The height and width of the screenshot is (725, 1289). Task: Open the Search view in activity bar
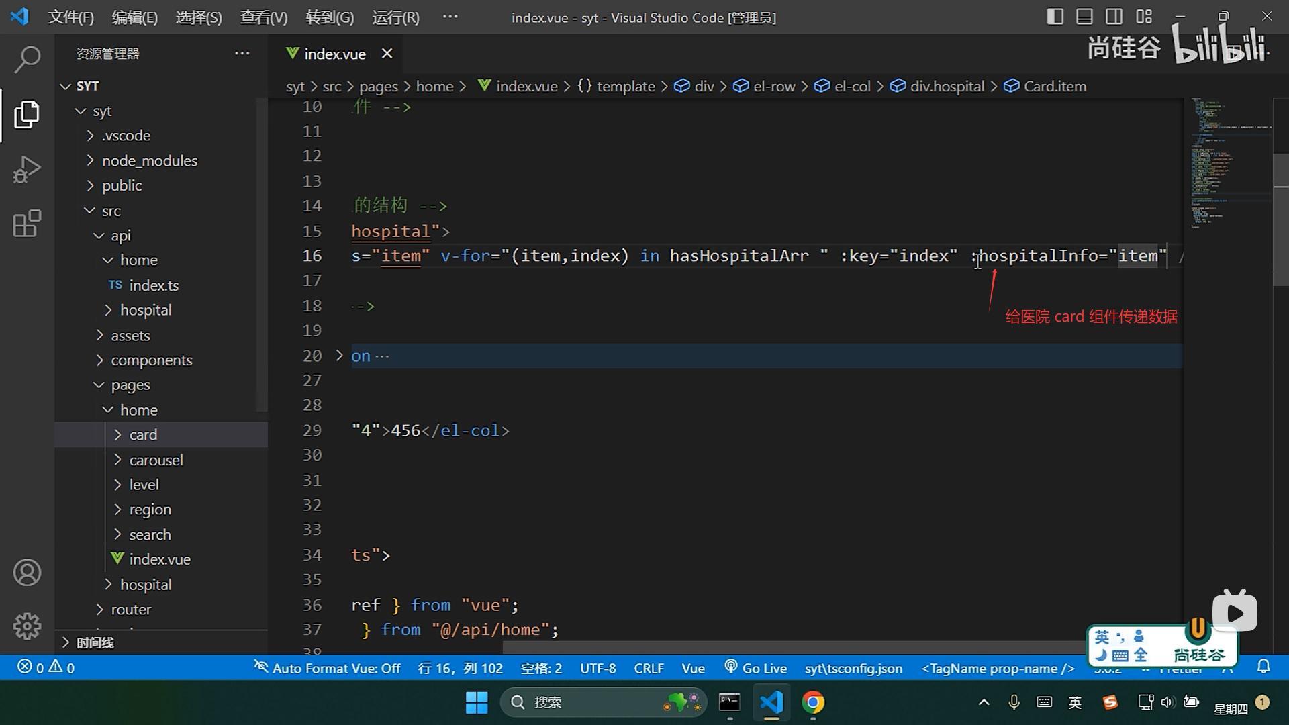point(27,60)
